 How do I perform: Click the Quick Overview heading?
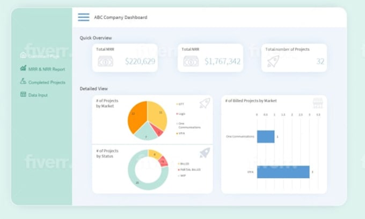[96, 38]
